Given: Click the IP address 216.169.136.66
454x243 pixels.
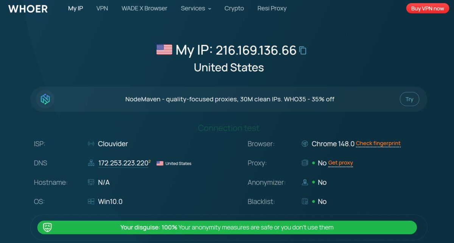Looking at the screenshot, I should pyautogui.click(x=256, y=50).
